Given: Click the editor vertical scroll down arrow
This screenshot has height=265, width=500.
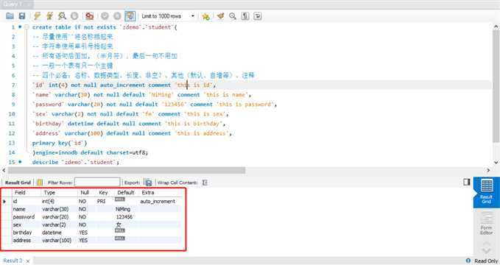Looking at the screenshot, I should click(x=496, y=163).
